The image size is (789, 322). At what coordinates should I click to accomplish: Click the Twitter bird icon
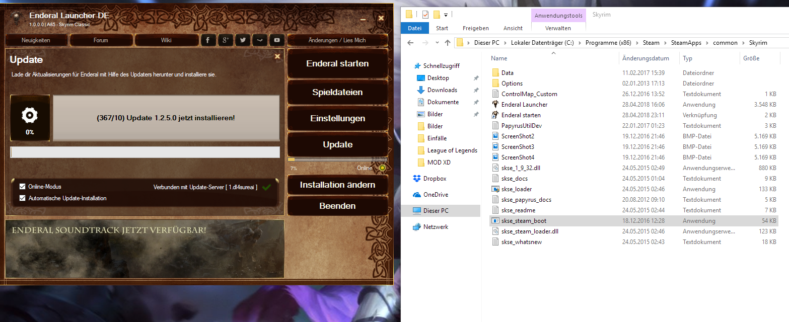(x=243, y=40)
